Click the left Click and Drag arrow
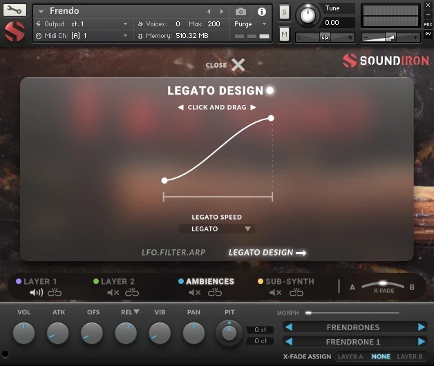Image resolution: width=434 pixels, height=366 pixels. [181, 107]
